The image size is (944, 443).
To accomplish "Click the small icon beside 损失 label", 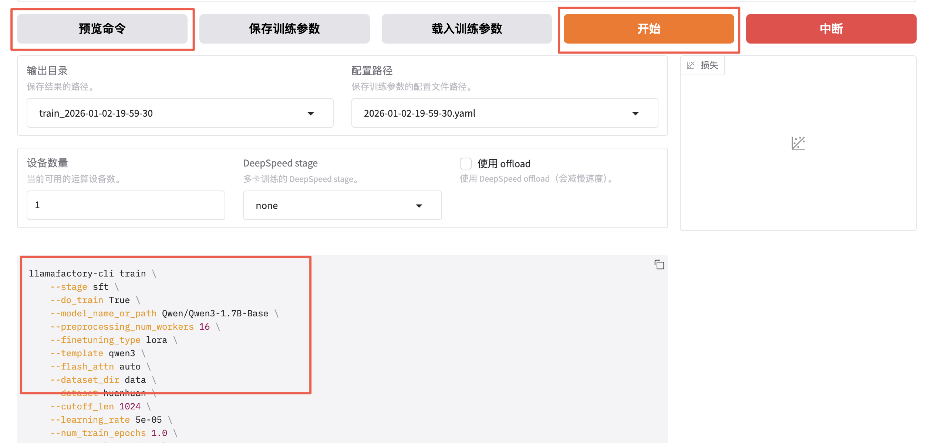I will point(690,65).
